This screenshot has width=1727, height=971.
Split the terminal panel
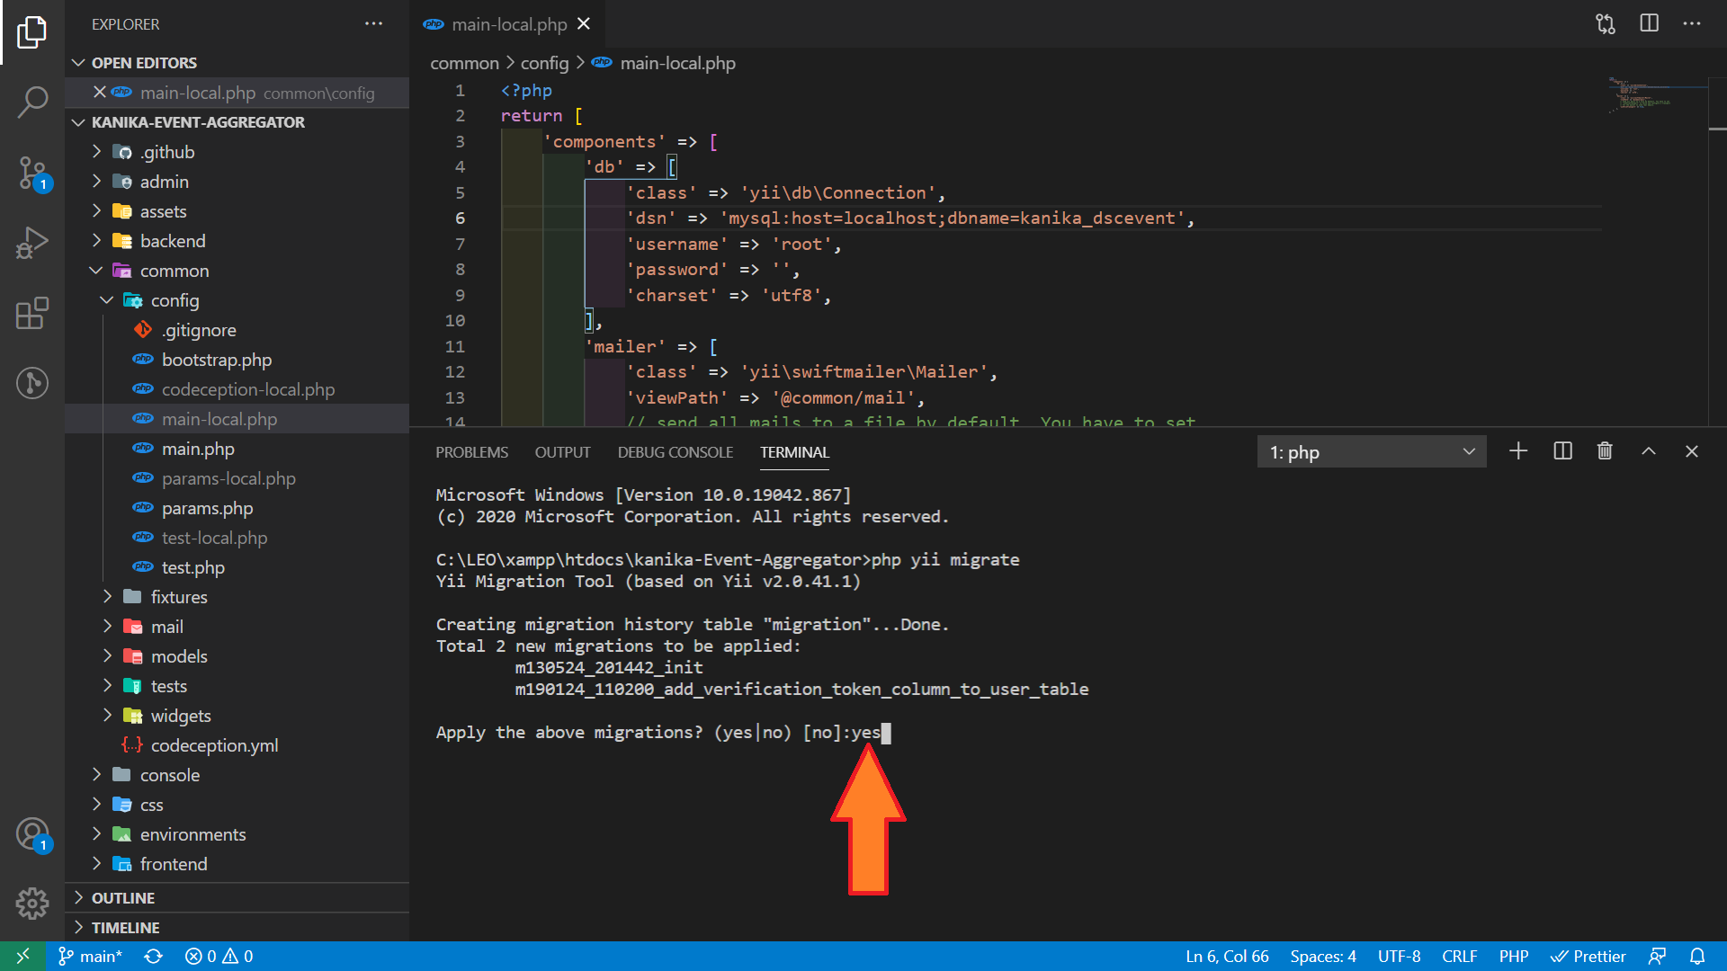pyautogui.click(x=1562, y=451)
